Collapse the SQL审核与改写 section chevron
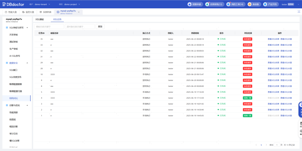 (27, 28)
